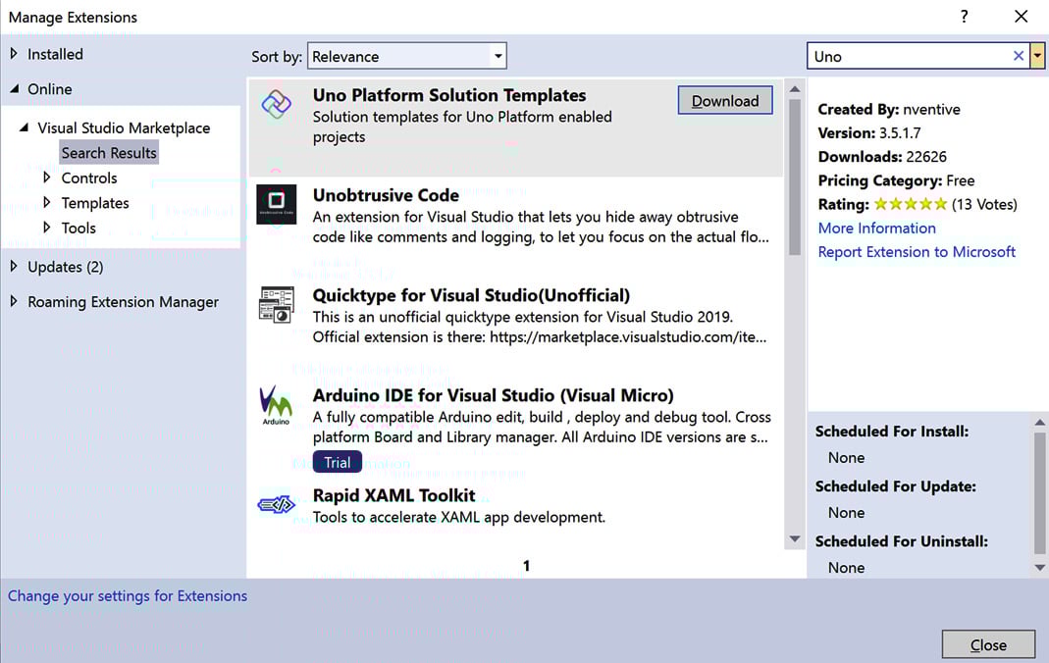1049x663 pixels.
Task: Expand the Controls node
Action: click(47, 178)
